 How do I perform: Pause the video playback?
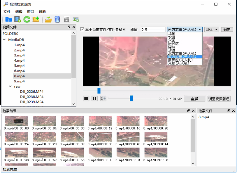(95, 98)
